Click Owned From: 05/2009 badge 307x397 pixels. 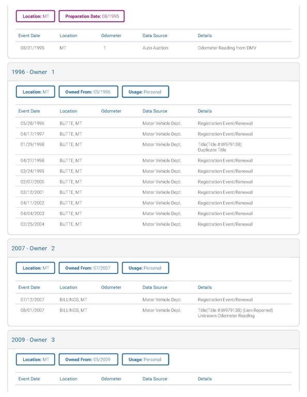88,359
